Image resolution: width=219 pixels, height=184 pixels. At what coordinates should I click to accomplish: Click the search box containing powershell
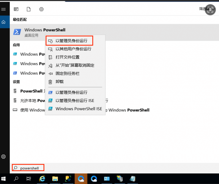[x=28, y=168]
